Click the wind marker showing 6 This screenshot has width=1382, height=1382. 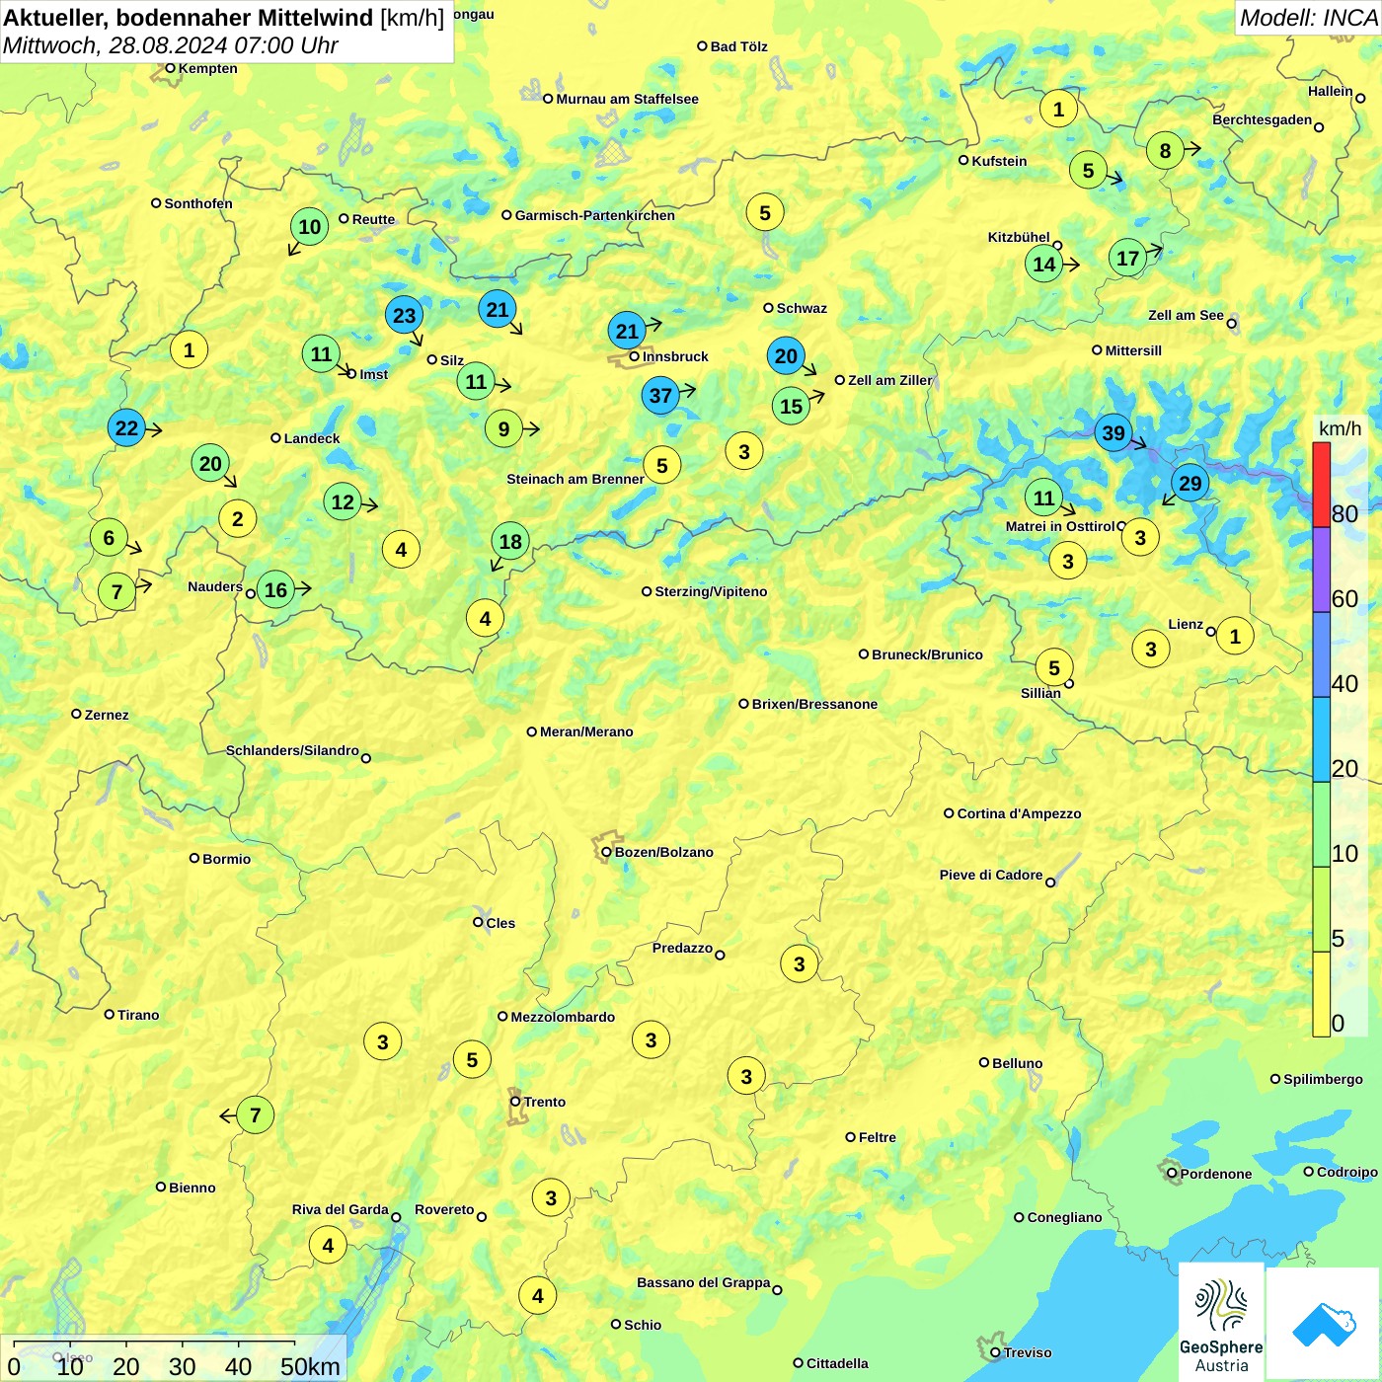coord(109,537)
